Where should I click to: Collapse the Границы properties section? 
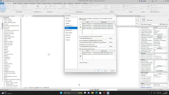[167, 59]
